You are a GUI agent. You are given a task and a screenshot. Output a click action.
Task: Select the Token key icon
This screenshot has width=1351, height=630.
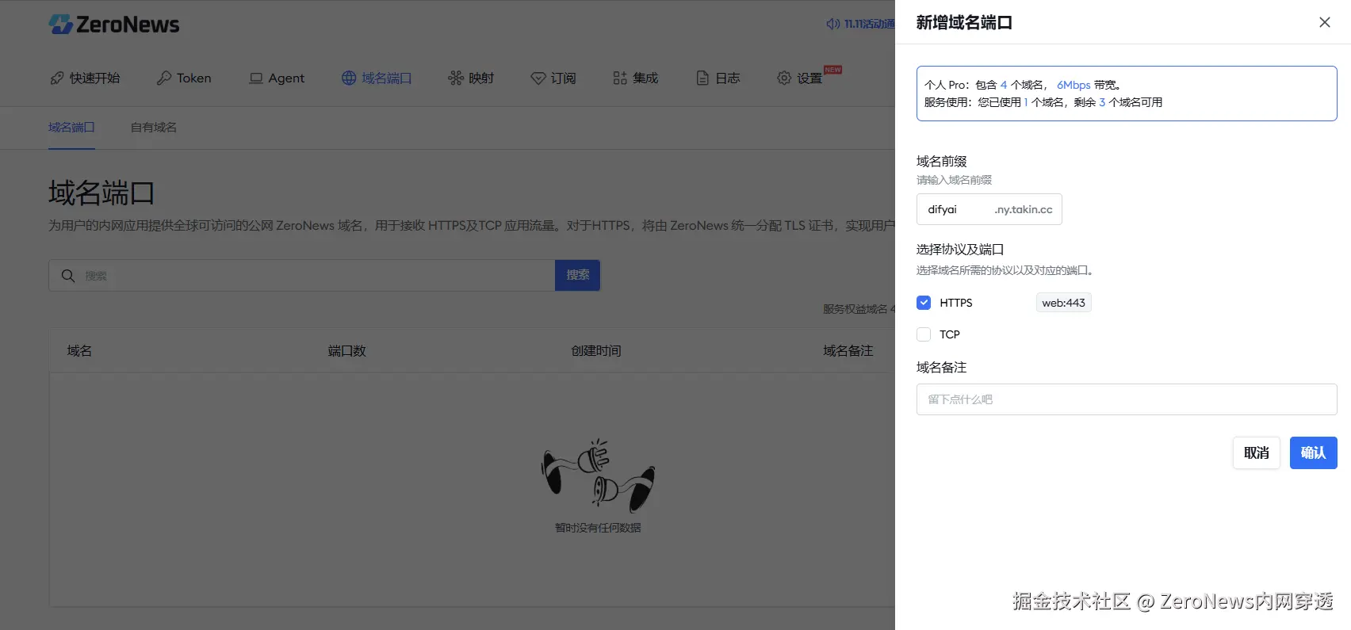pos(164,78)
